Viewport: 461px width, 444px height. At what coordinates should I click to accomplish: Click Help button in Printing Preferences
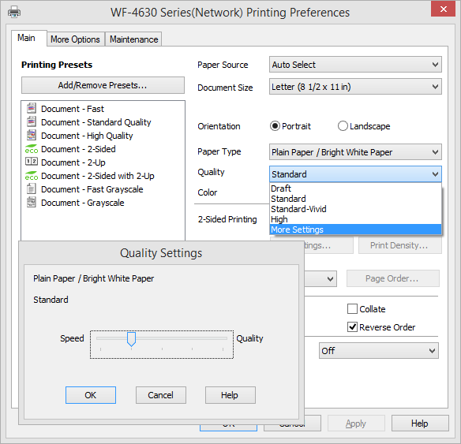coord(420,423)
